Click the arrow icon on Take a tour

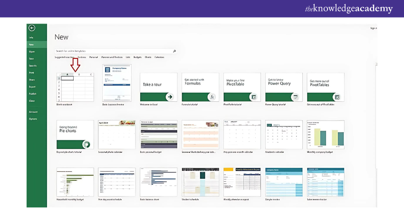point(169,97)
